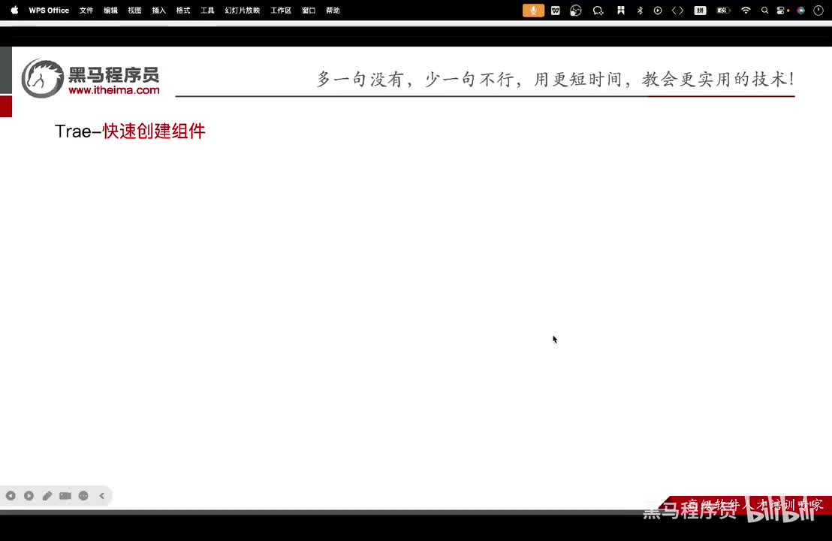Open the WPS Office application menu
This screenshot has width=832, height=541.
(49, 10)
